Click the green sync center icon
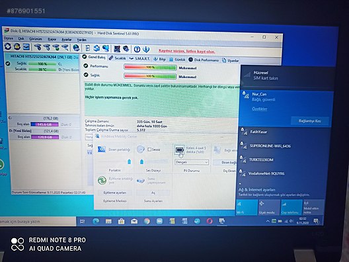Screen dimensions: 349x262 point(102,180)
